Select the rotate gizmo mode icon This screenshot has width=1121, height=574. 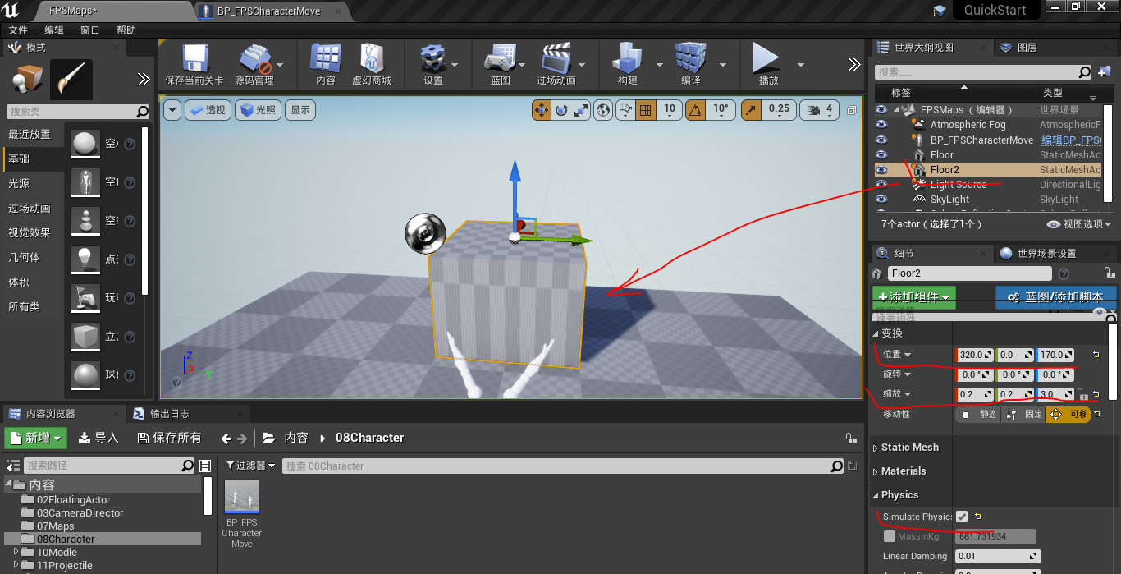pyautogui.click(x=561, y=110)
